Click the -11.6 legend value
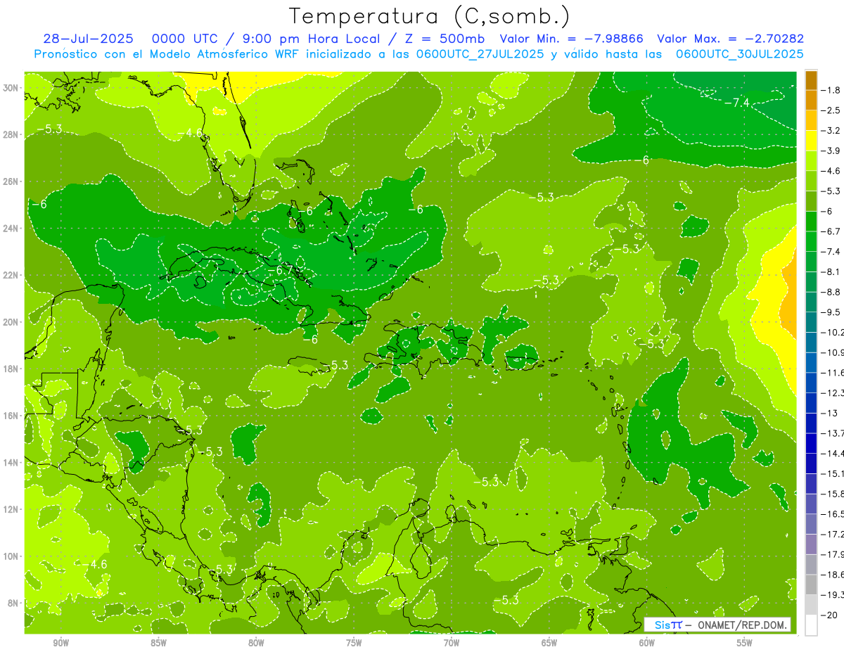This screenshot has height=652, width=844. (x=833, y=373)
